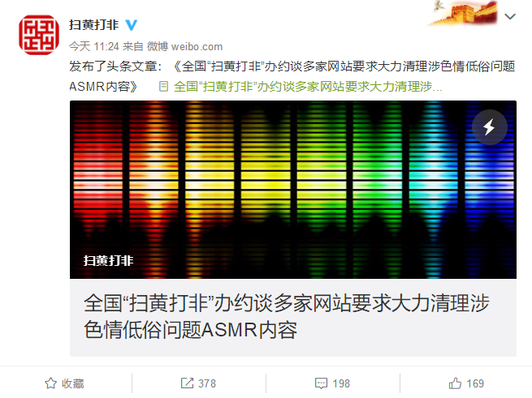Click the green article document icon
Image resolution: width=532 pixels, height=398 pixels.
point(163,87)
